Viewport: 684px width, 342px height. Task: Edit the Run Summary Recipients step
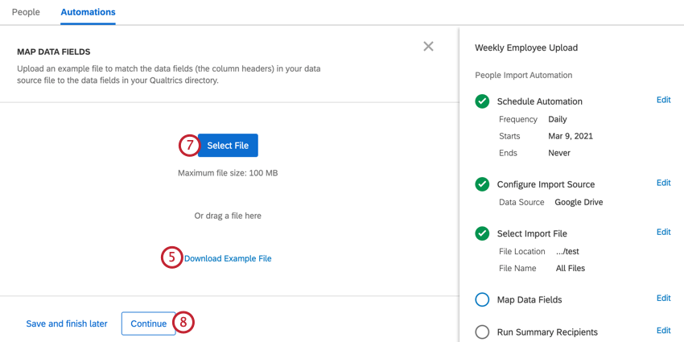[x=664, y=330]
